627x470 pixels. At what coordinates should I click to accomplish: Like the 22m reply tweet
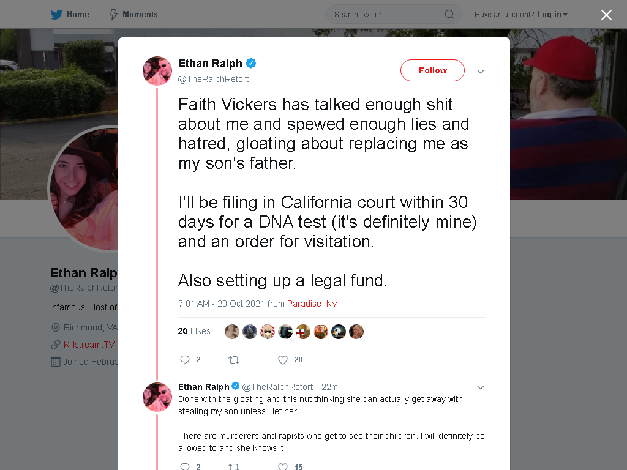coord(283,466)
